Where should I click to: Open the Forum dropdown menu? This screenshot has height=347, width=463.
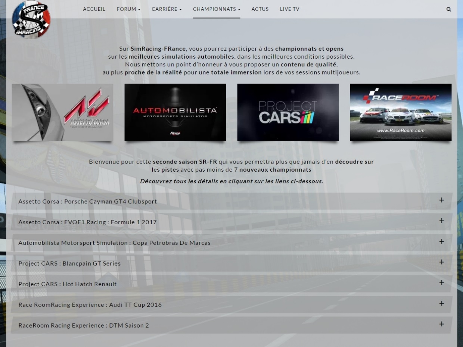click(x=128, y=9)
